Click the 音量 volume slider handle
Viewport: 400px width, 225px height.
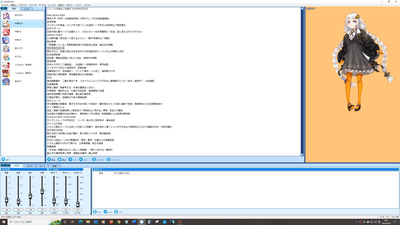pos(6,200)
